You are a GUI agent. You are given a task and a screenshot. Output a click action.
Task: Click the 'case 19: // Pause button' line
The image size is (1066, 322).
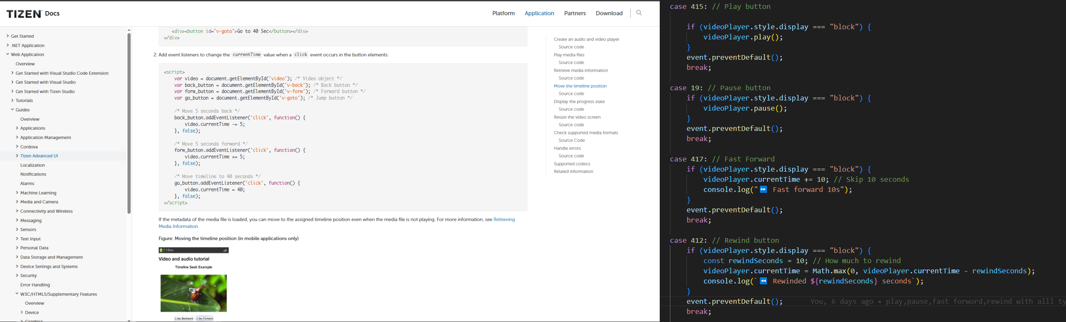(720, 88)
